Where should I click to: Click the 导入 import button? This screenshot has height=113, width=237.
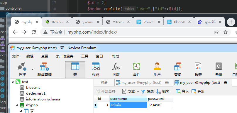click(x=182, y=91)
